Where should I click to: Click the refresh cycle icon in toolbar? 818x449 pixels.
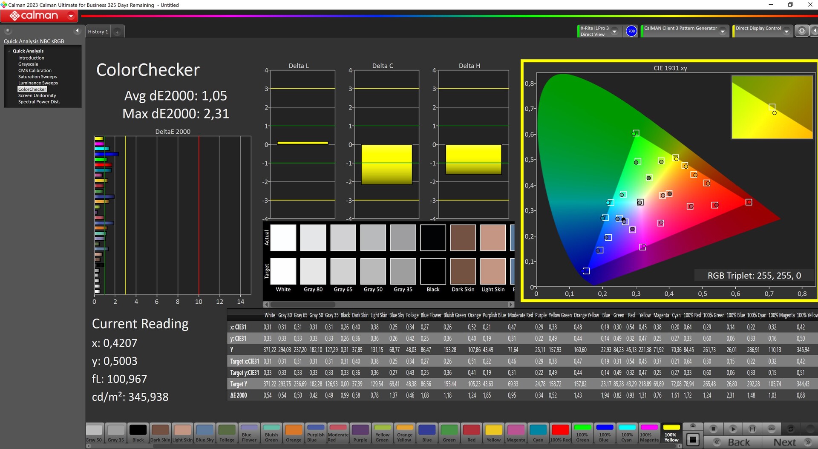tap(791, 429)
